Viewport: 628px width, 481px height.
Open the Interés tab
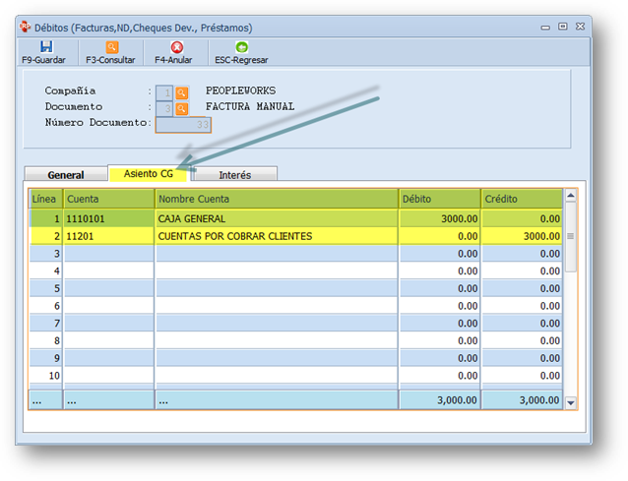click(234, 174)
